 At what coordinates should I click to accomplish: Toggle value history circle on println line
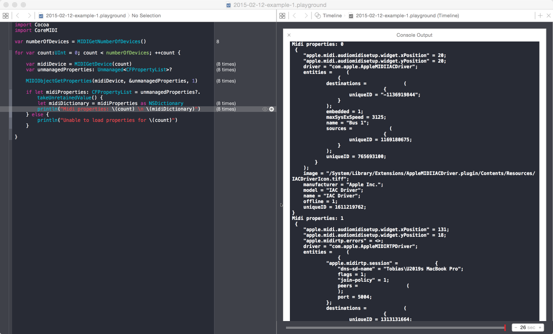point(272,109)
